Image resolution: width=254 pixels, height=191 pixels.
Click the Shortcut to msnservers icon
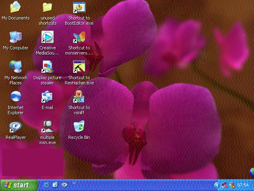click(x=79, y=37)
